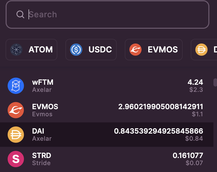Image resolution: width=217 pixels, height=172 pixels.
Task: Choose the highlighted DAI Axelar token
Action: coord(102,134)
